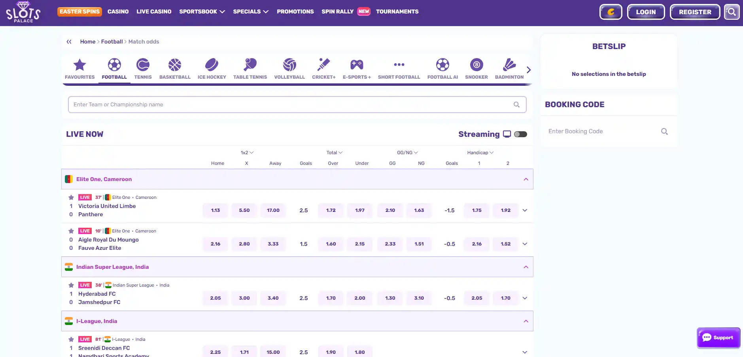Favourite the Hyderabad FC match

71,285
